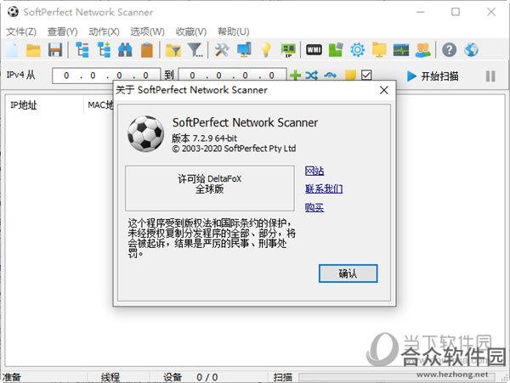Click the light bulb icon
Screen dimensions: 510x383
(x=266, y=50)
